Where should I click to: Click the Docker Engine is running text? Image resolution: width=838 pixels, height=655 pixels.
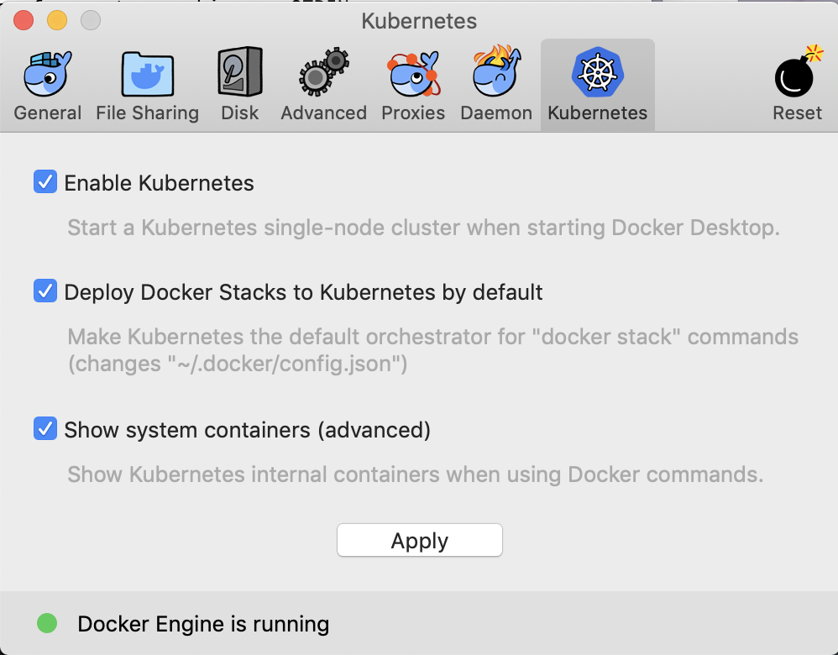click(203, 624)
